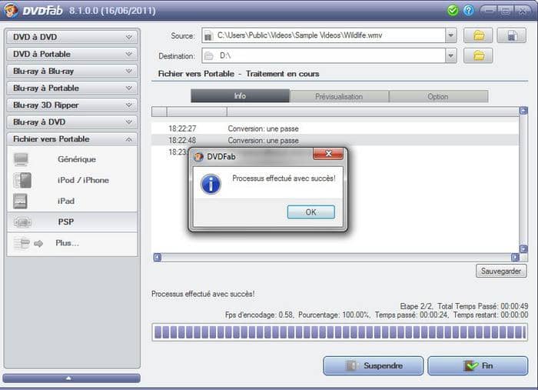Select the Générique device icon
538x390 pixels.
click(x=22, y=159)
